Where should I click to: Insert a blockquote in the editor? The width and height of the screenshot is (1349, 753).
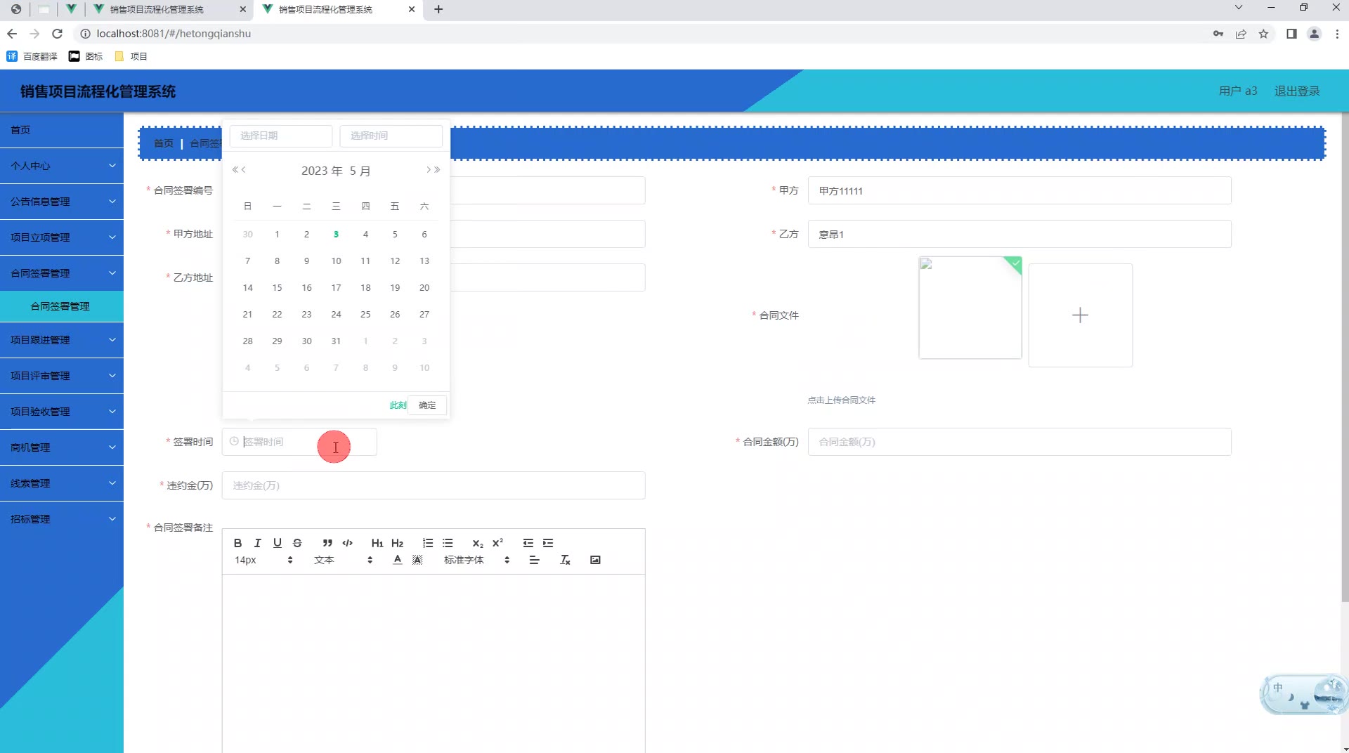[327, 543]
